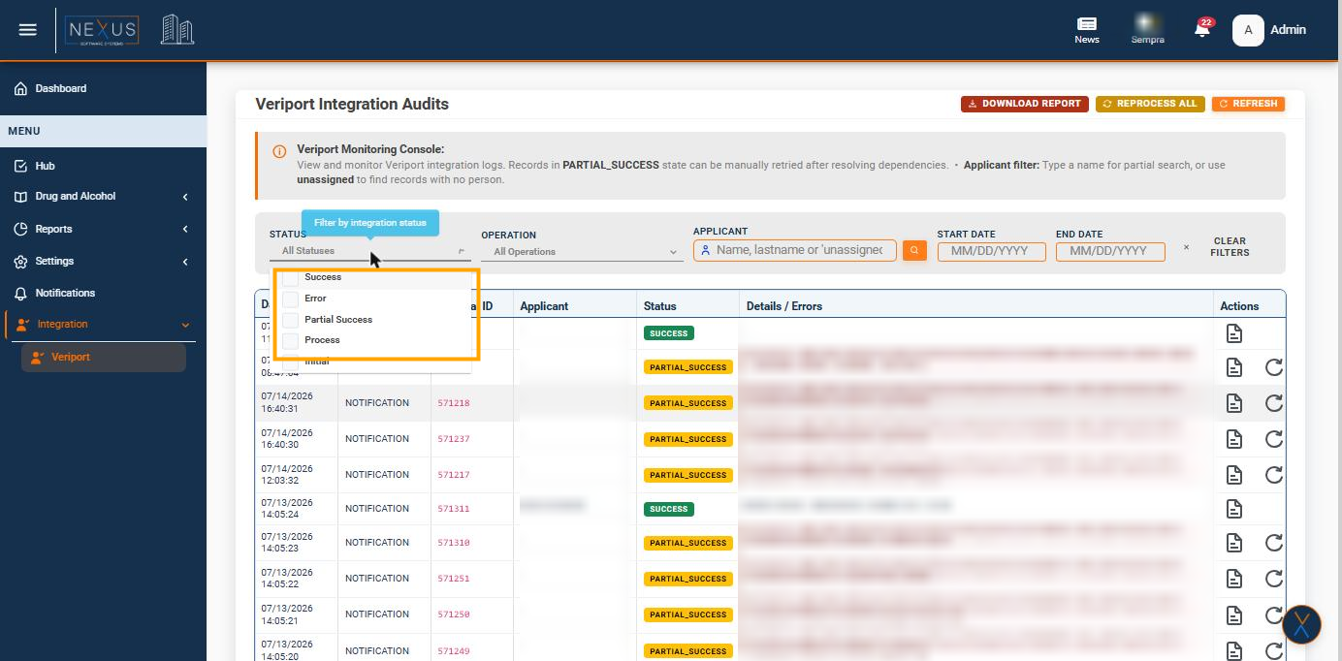Viewport: 1342px width, 661px height.
Task: Retry the record with ID 571310
Action: (1274, 543)
